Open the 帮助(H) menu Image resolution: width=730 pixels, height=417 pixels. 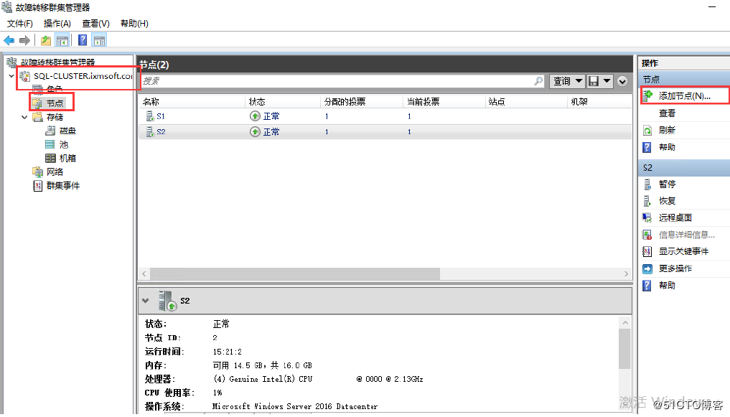[134, 23]
